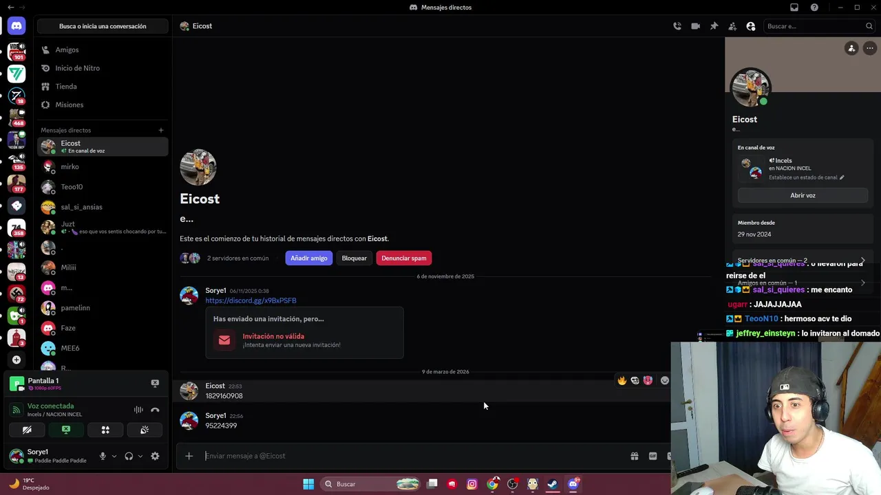Disconnect from the voice channel
The image size is (881, 495).
coord(155,410)
